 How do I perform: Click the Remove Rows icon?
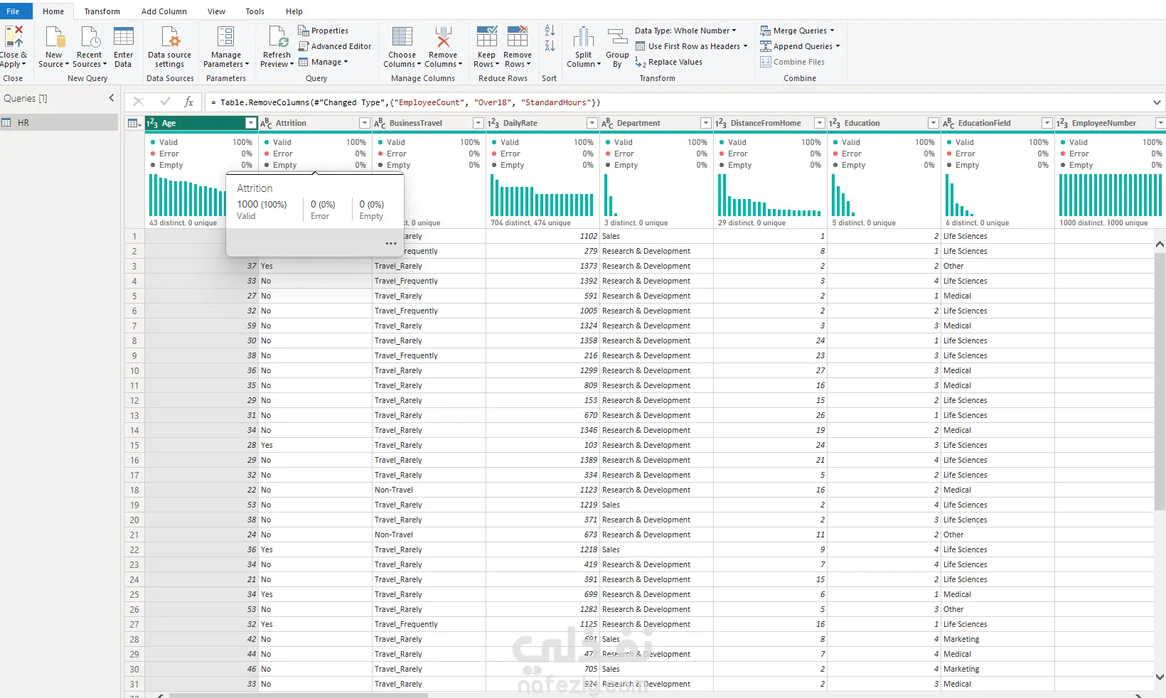point(518,36)
